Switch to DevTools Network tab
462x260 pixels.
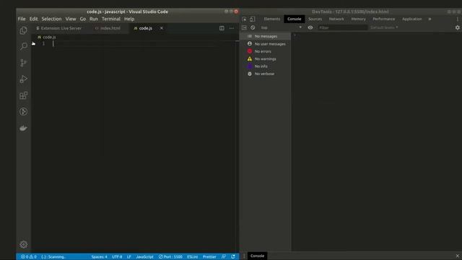[336, 19]
